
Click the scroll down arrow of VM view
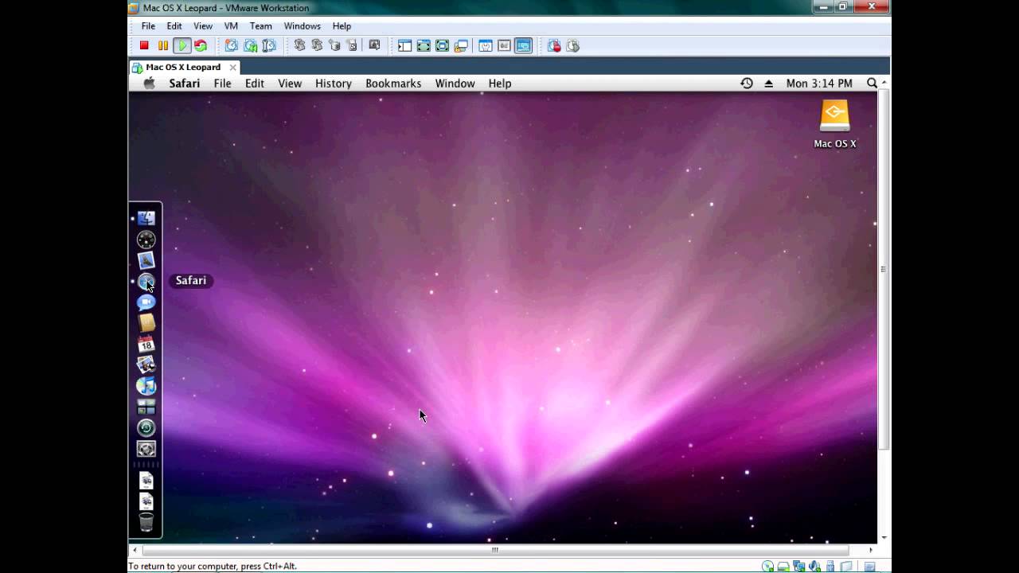point(884,538)
